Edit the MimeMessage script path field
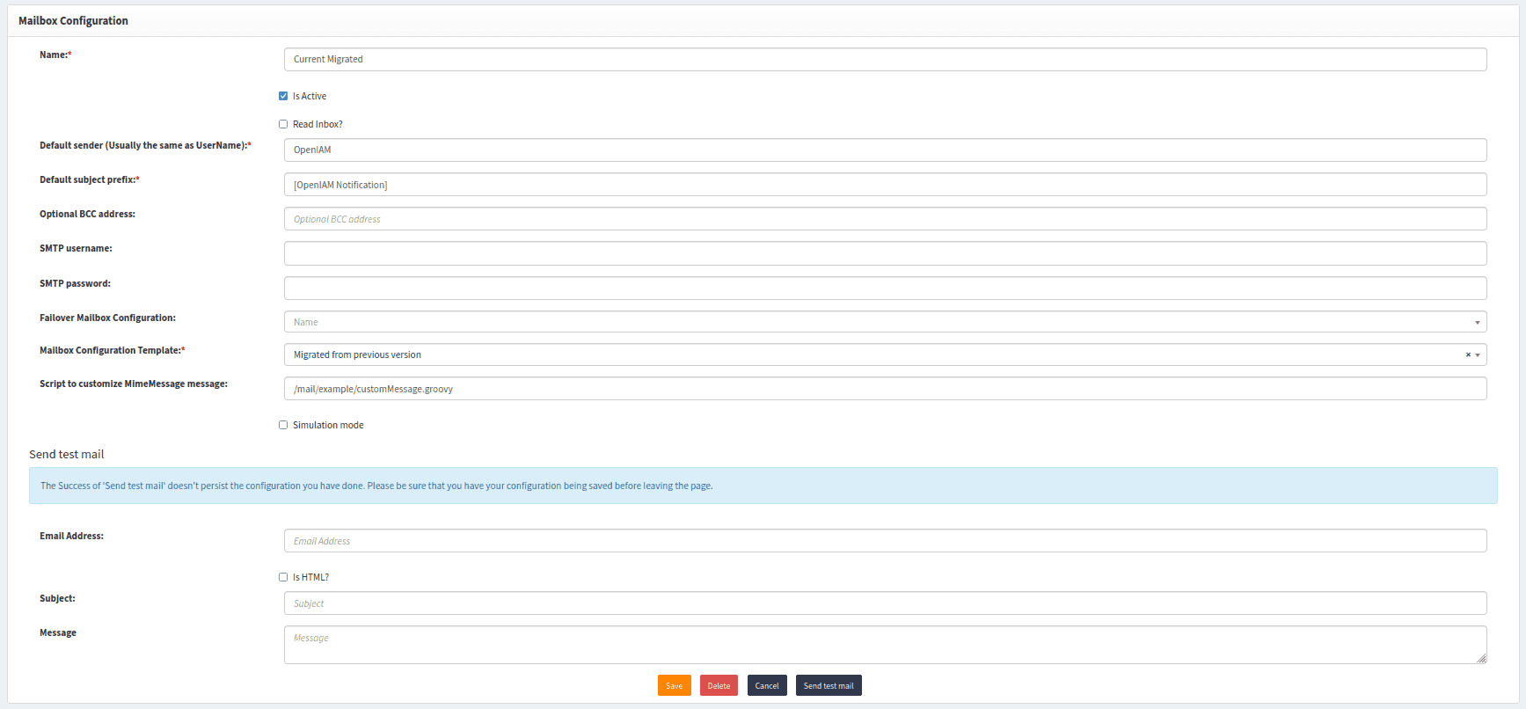Viewport: 1526px width, 709px height. pyautogui.click(x=884, y=389)
